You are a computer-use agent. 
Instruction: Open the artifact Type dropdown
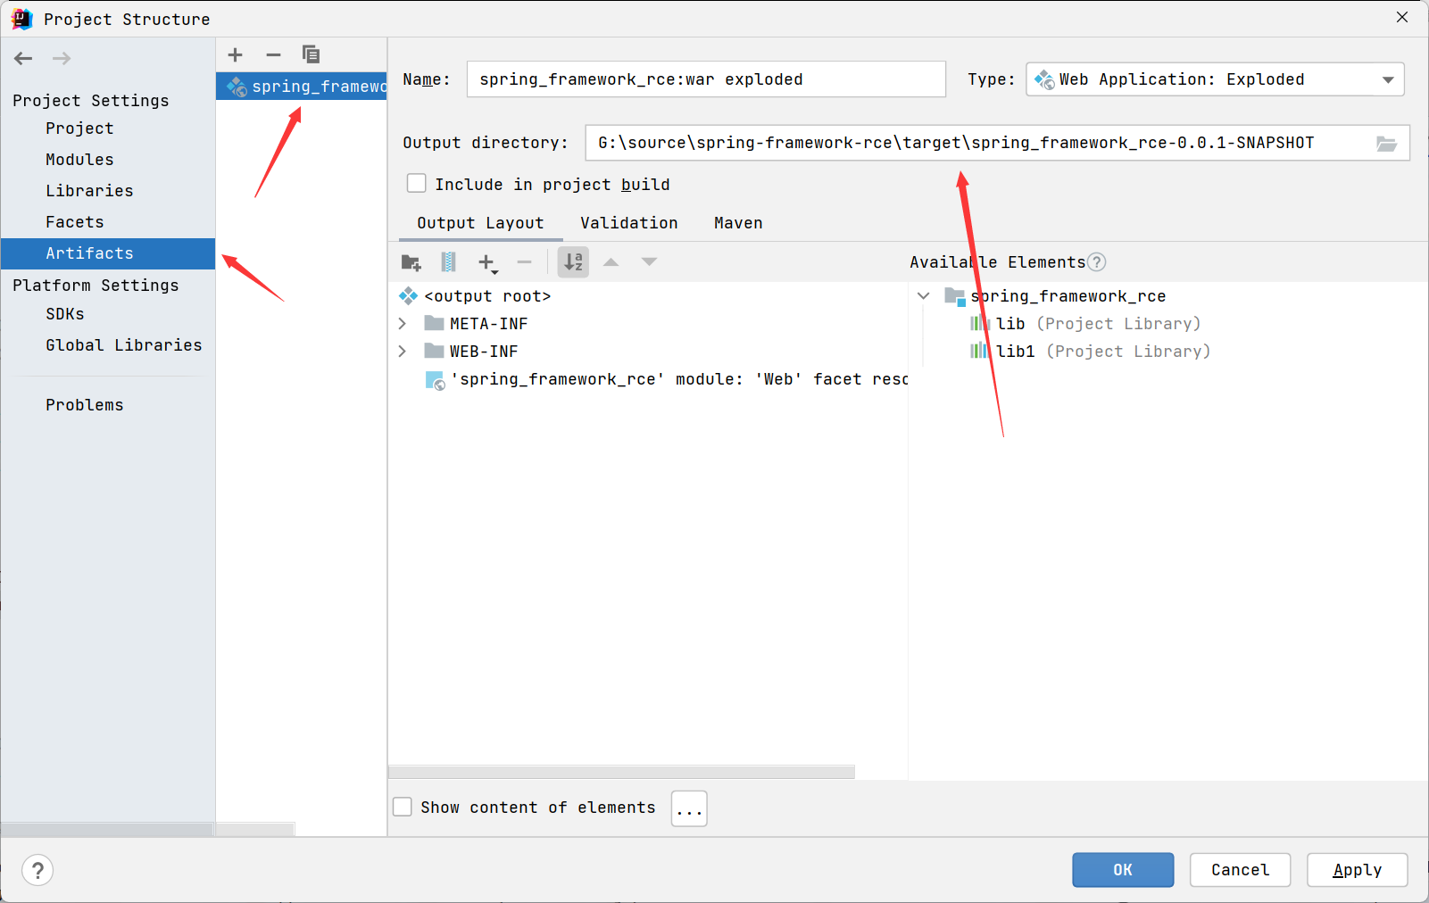click(x=1388, y=79)
